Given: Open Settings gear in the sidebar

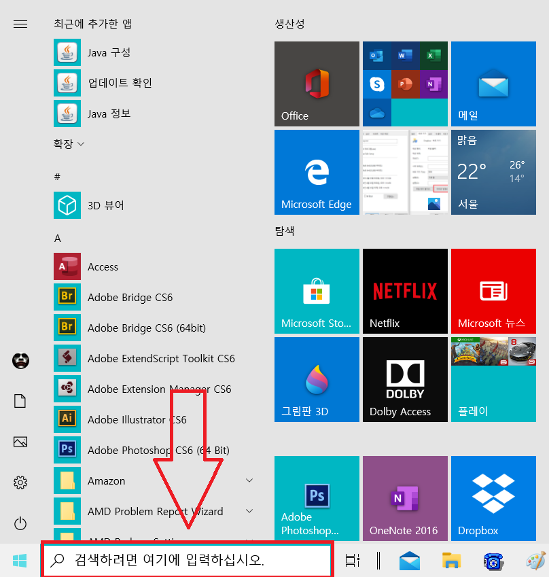Looking at the screenshot, I should [x=20, y=483].
